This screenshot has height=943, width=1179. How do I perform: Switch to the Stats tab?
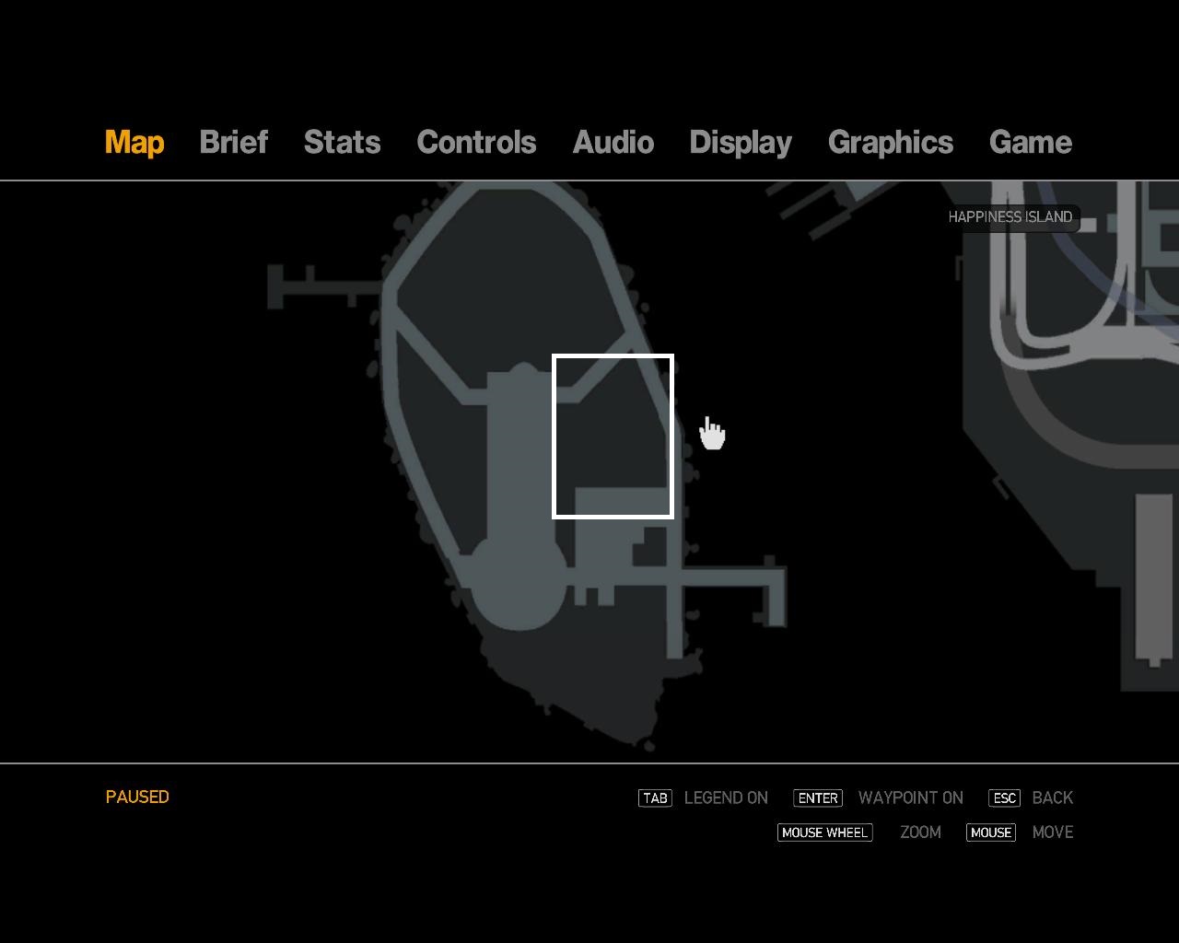point(342,142)
